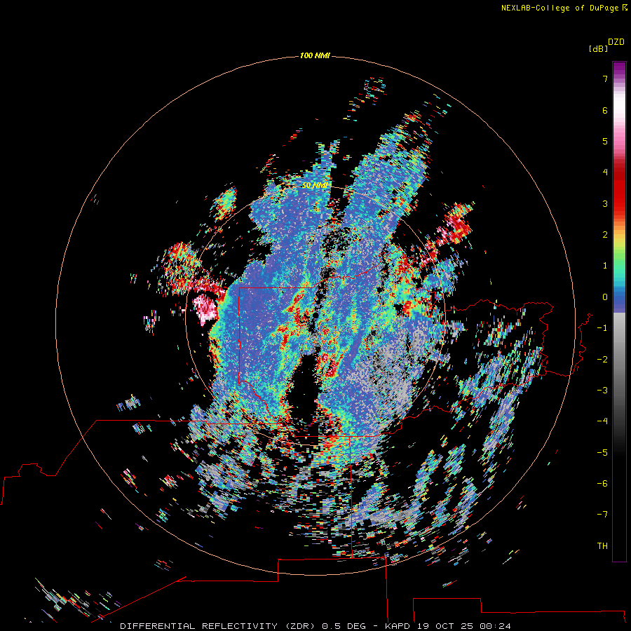Click the colorbar value 5 label
631x631 pixels.
pyautogui.click(x=605, y=142)
